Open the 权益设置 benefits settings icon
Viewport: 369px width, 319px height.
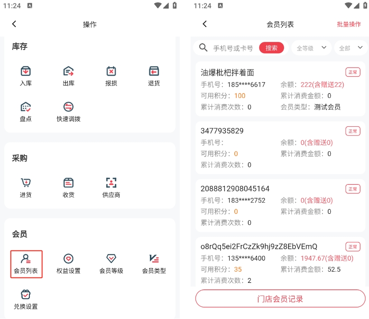point(68,264)
